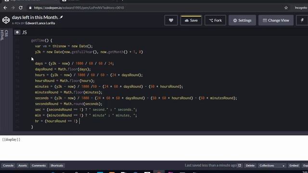This screenshot has height=173, width=308.
Task: Click the 'daysRound = Math.floor(days);' line
Action: point(63,69)
